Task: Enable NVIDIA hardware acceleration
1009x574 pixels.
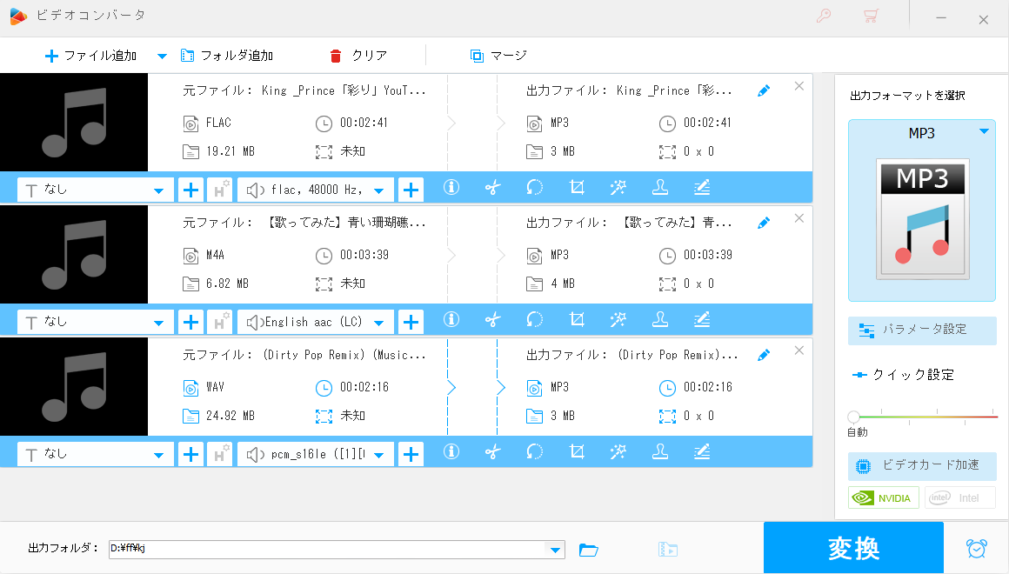Action: tap(883, 497)
